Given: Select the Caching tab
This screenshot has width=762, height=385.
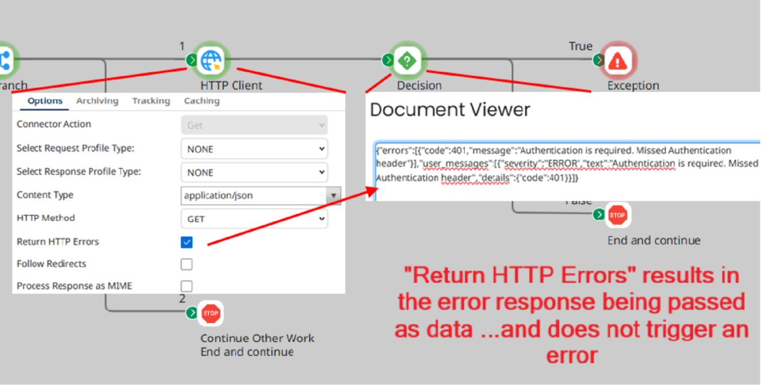Looking at the screenshot, I should tap(202, 101).
